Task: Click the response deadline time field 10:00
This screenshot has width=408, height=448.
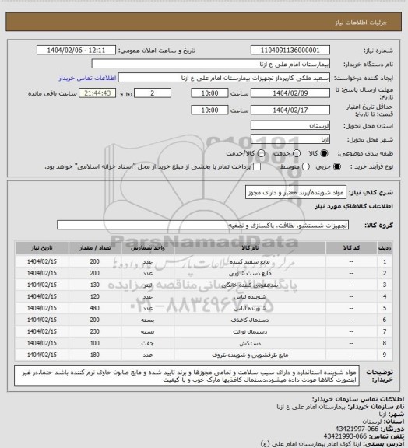Action: click(209, 93)
